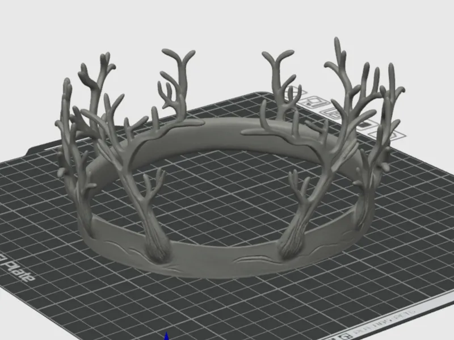This screenshot has height=340, width=454.
Task: Click the auto-orient icon beside the plate
Action: click(314, 102)
